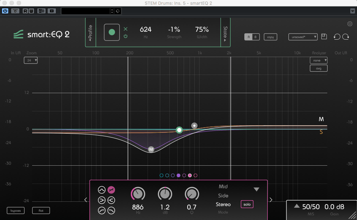Click the 0.7 Q knob
The height and width of the screenshot is (220, 357).
coord(192,194)
